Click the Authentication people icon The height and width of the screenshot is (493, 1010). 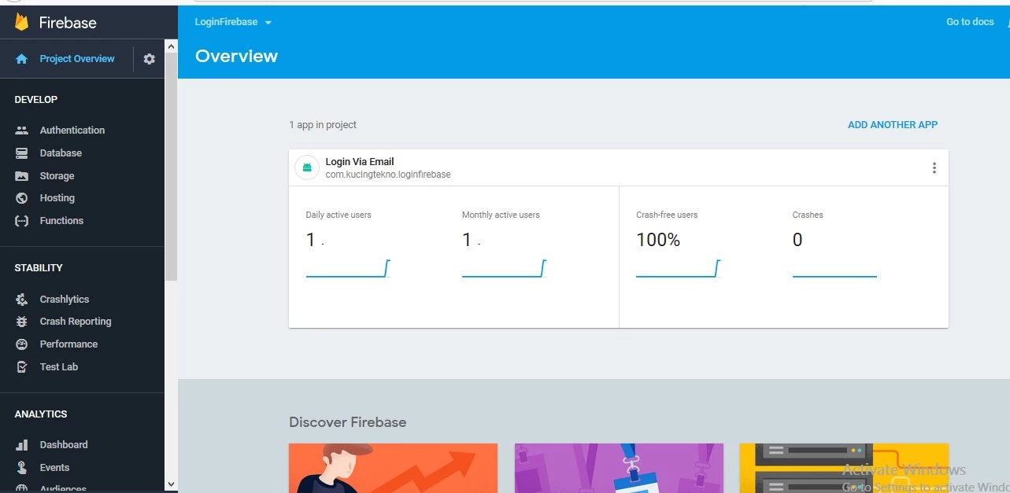pos(22,131)
